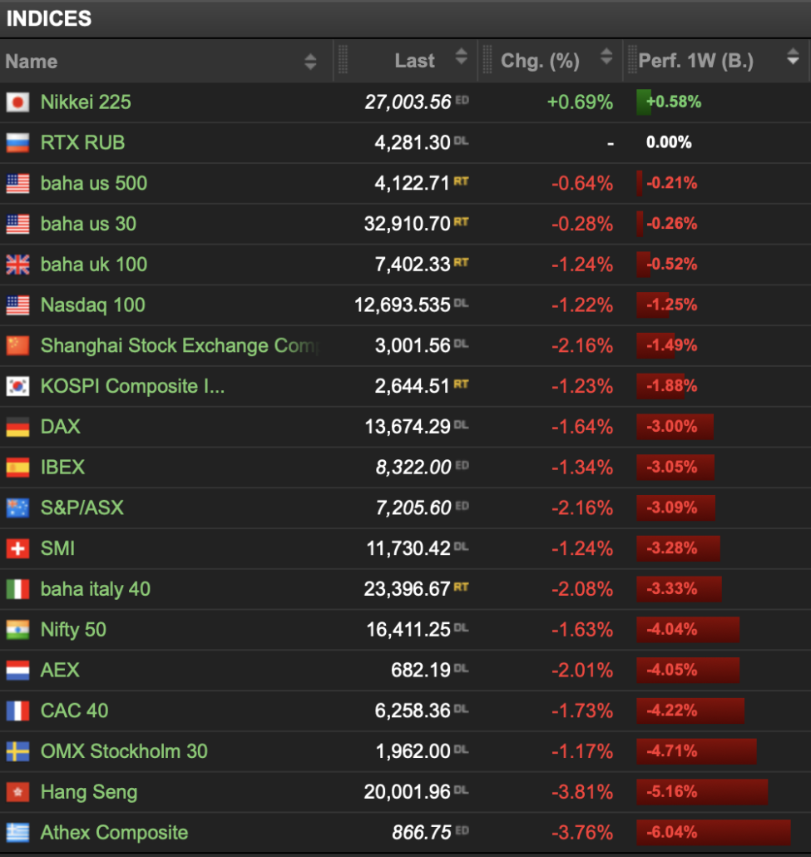This screenshot has height=857, width=811.
Task: Click the France flag beside CAC 40
Action: point(17,711)
